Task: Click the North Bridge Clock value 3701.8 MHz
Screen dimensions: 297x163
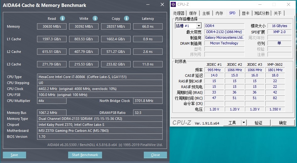Action: [148, 101]
